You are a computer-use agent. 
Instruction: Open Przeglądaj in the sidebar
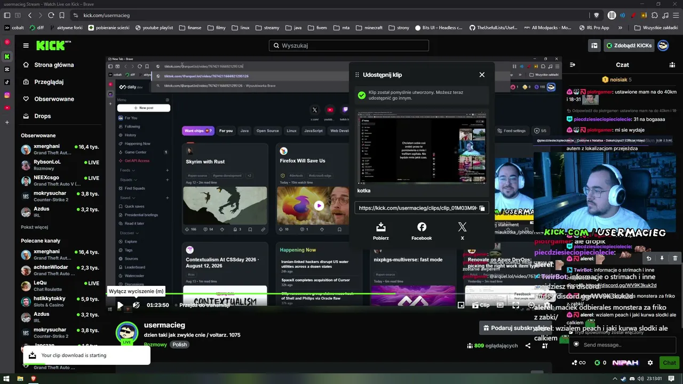coord(49,82)
